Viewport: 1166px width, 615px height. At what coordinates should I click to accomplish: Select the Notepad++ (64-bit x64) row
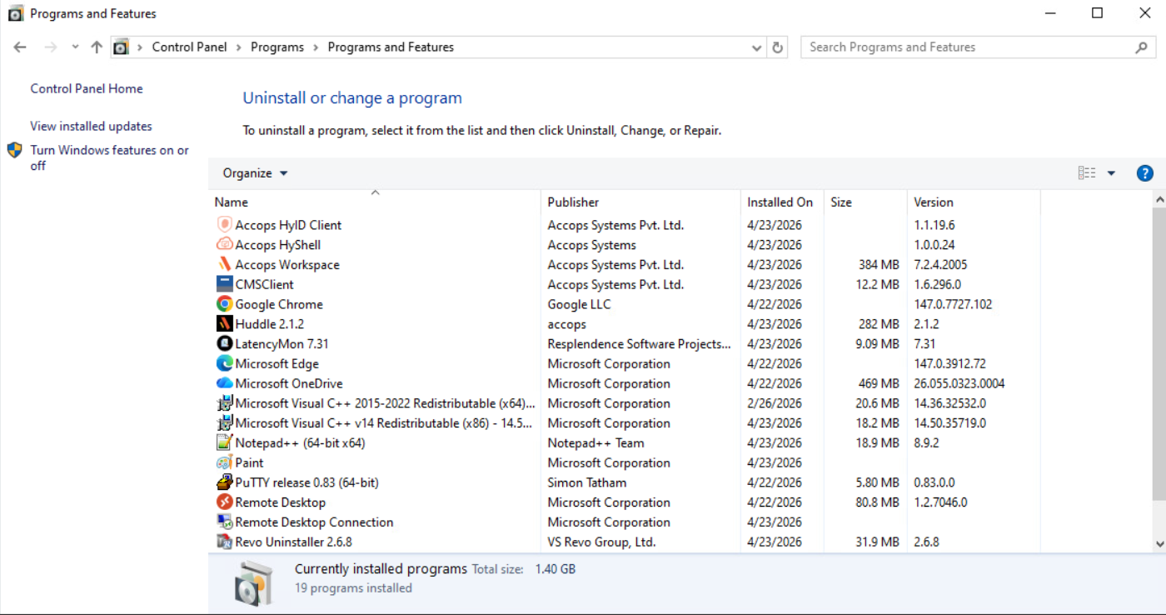(x=624, y=442)
